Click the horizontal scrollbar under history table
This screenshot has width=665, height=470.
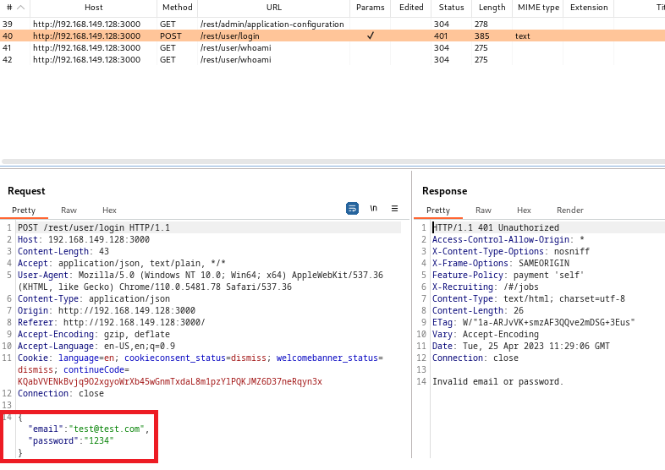[333, 161]
